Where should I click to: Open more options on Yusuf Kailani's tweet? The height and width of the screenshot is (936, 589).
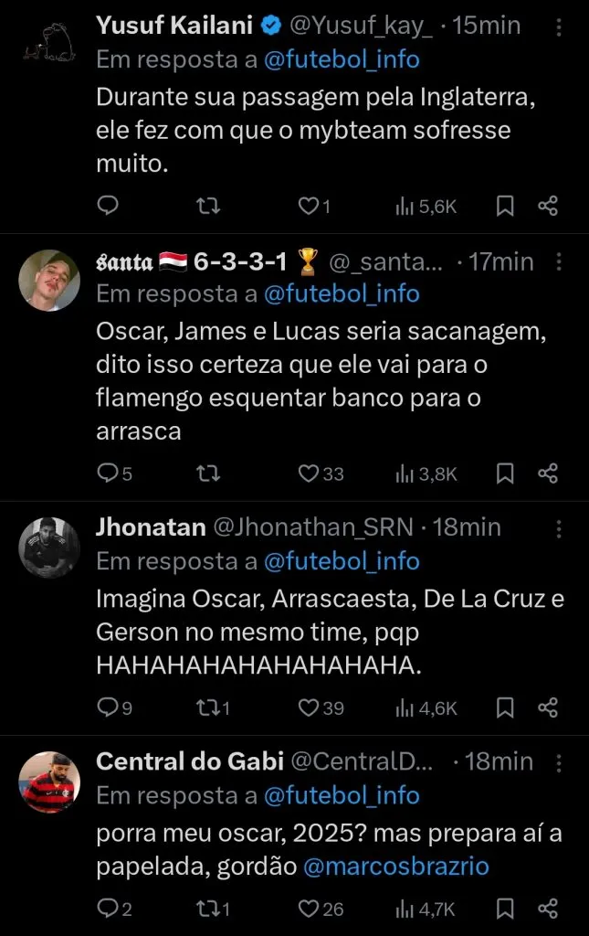point(559,27)
